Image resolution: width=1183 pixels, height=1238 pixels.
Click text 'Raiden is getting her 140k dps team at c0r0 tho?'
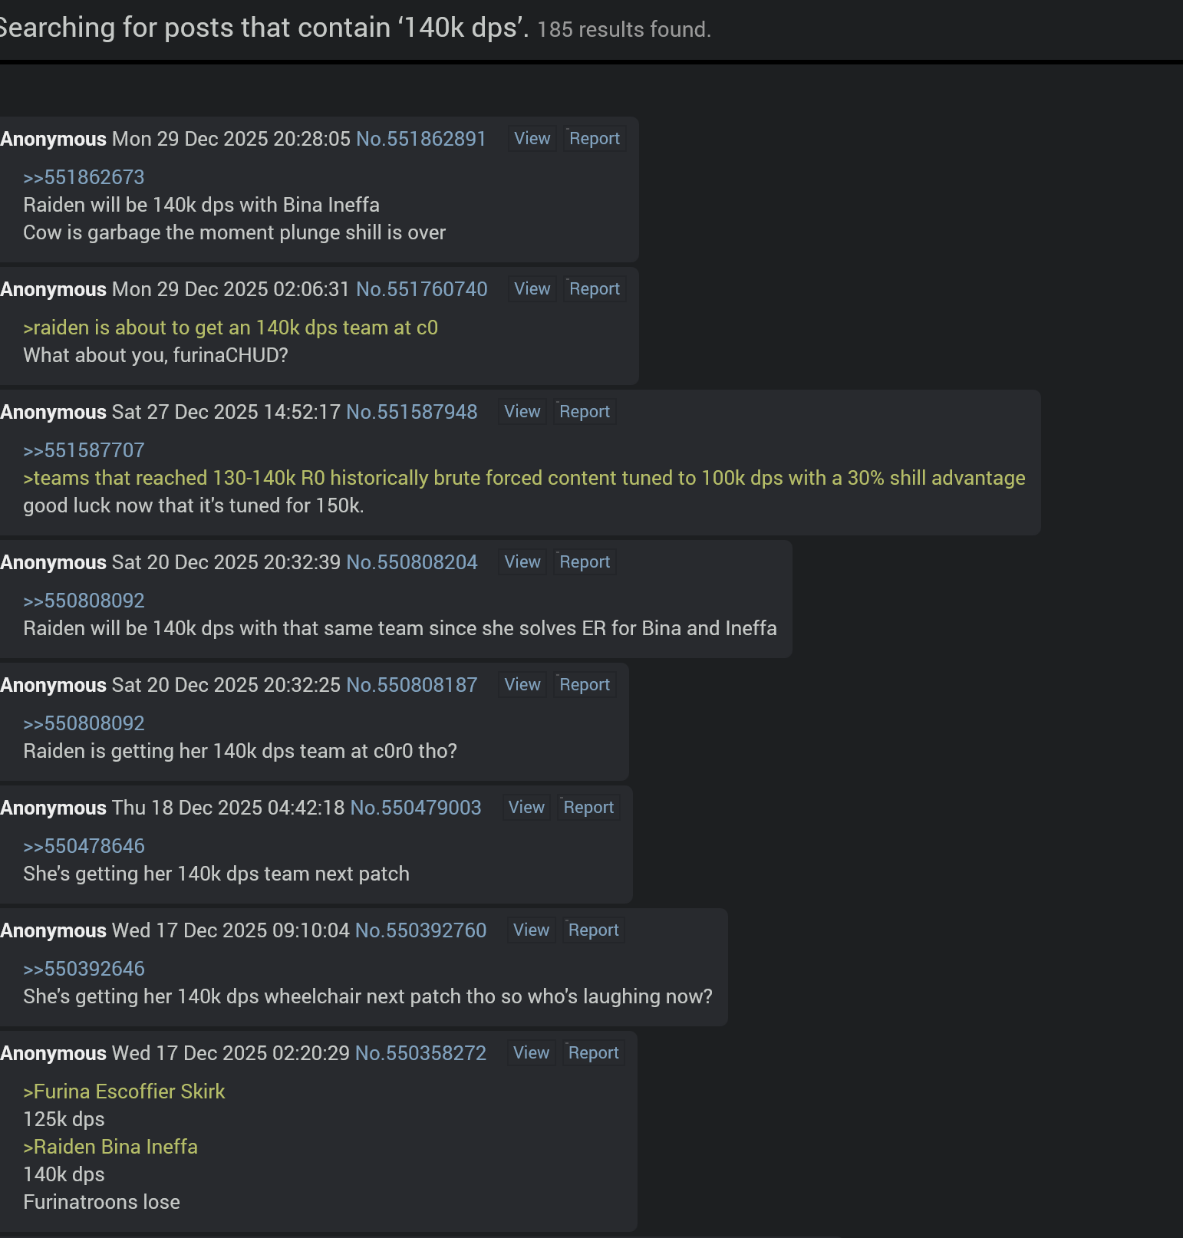[x=240, y=751]
